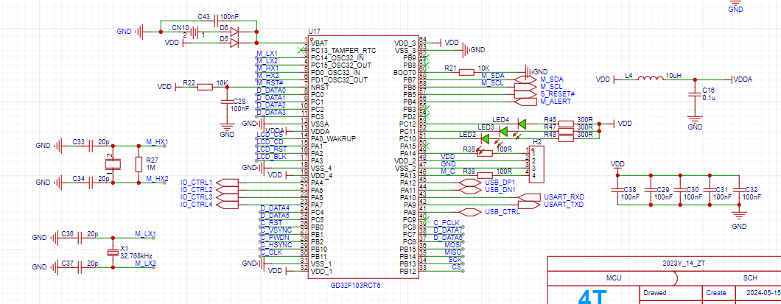
Task: Select the M_SDA net port symbol
Action: point(526,79)
